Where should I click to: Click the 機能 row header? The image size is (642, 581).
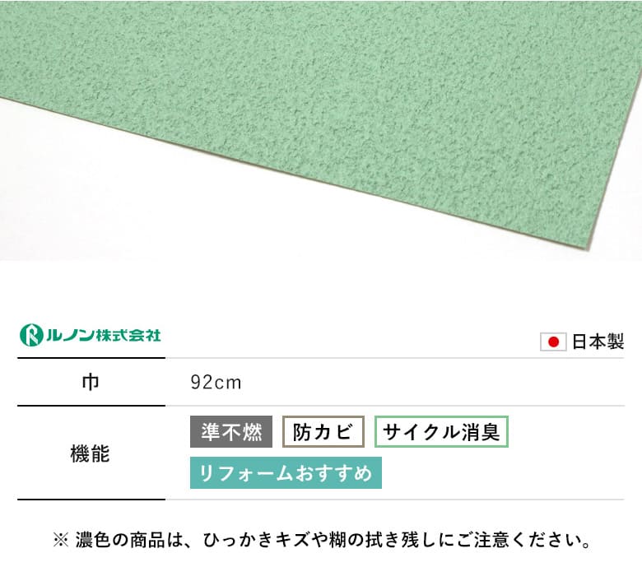click(91, 453)
